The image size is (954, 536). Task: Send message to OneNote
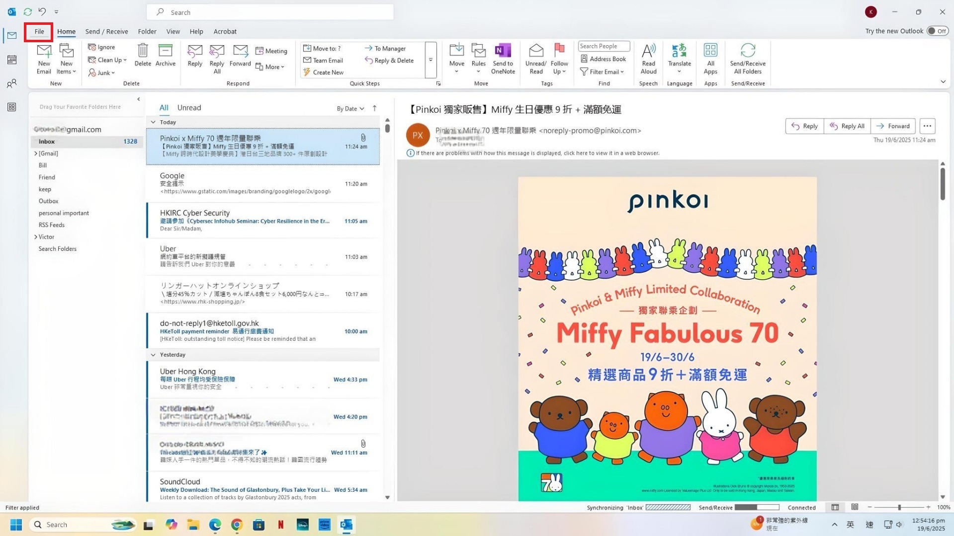(503, 59)
